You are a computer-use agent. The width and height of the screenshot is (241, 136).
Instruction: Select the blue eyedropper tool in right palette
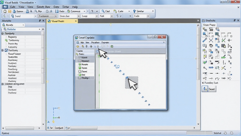click(x=205, y=40)
